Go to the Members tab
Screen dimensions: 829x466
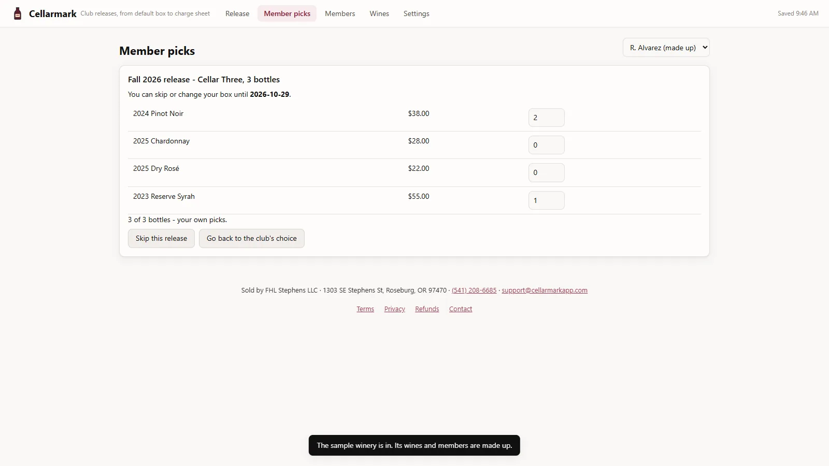[340, 13]
